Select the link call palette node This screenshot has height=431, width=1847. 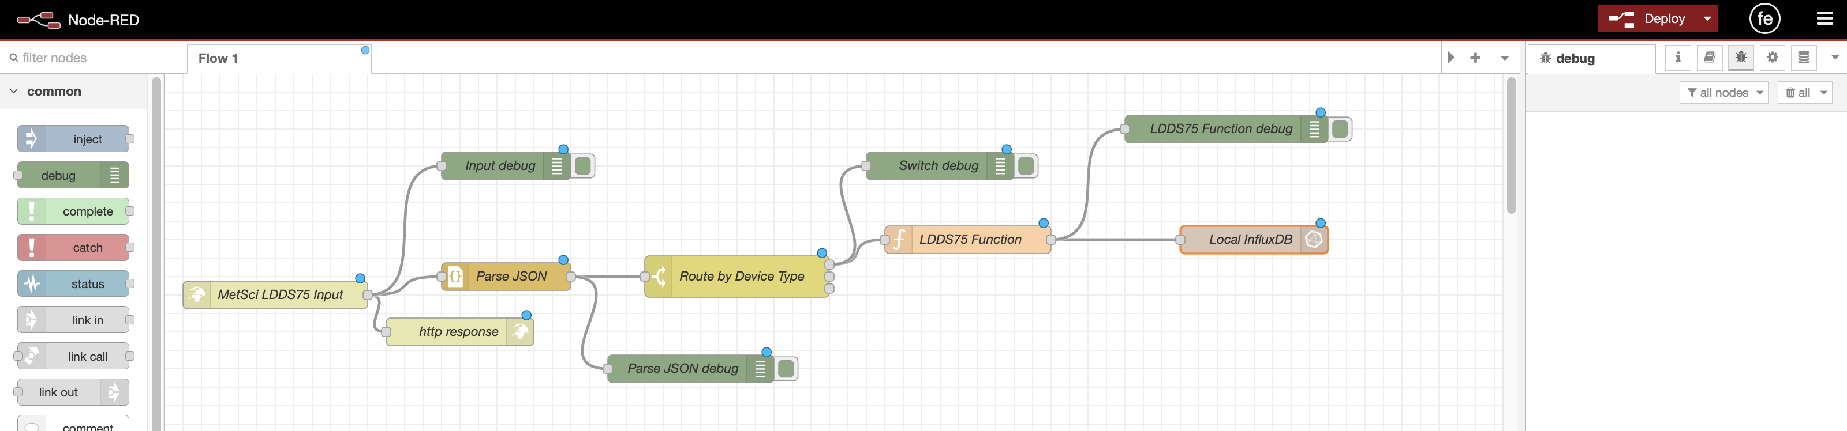[x=73, y=357]
